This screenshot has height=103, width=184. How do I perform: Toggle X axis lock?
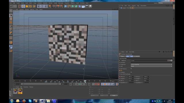[x=39, y=6]
